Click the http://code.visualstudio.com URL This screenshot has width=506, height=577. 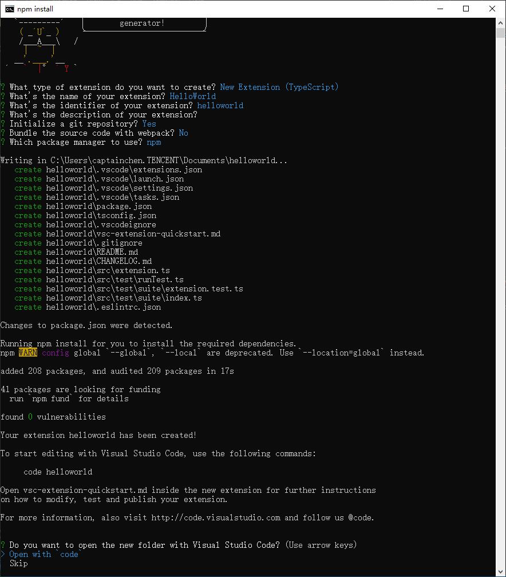(x=216, y=517)
